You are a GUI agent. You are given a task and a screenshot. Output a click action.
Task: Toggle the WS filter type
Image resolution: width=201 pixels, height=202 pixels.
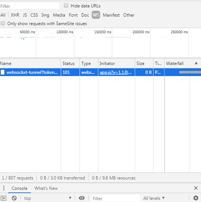(x=96, y=15)
